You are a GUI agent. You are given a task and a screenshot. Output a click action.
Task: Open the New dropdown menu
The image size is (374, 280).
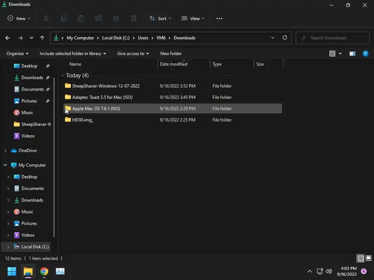[x=19, y=18]
